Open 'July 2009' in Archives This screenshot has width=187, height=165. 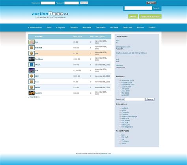pyautogui.click(x=125, y=89)
